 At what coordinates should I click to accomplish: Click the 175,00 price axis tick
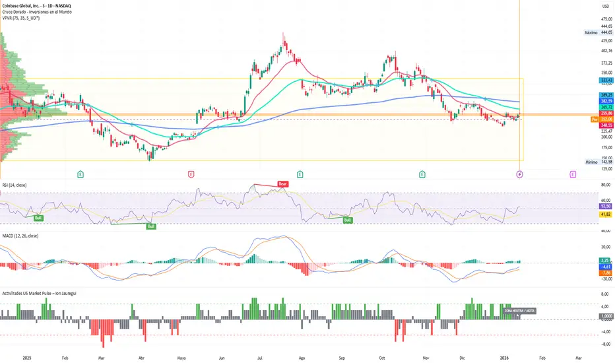tap(606, 148)
